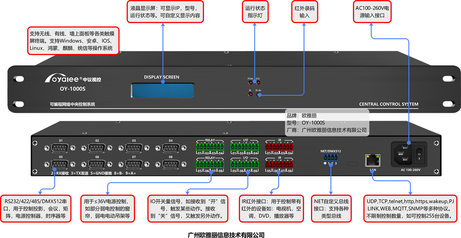Click the 红外录码输入 callout box
The image size is (461, 238).
(x=305, y=12)
